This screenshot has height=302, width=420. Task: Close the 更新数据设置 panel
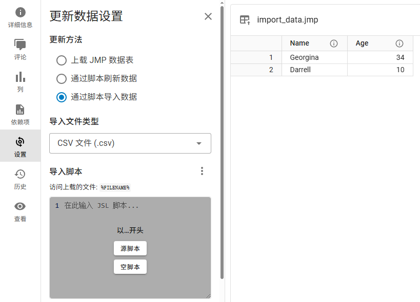click(208, 16)
